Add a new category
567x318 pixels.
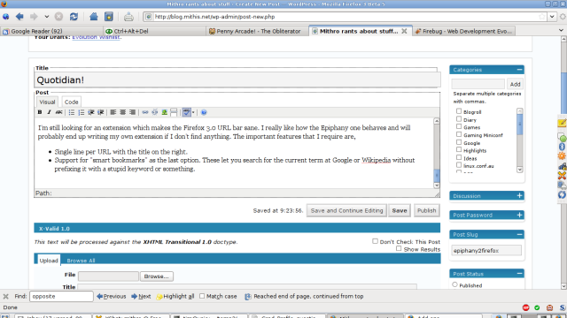(x=516, y=84)
